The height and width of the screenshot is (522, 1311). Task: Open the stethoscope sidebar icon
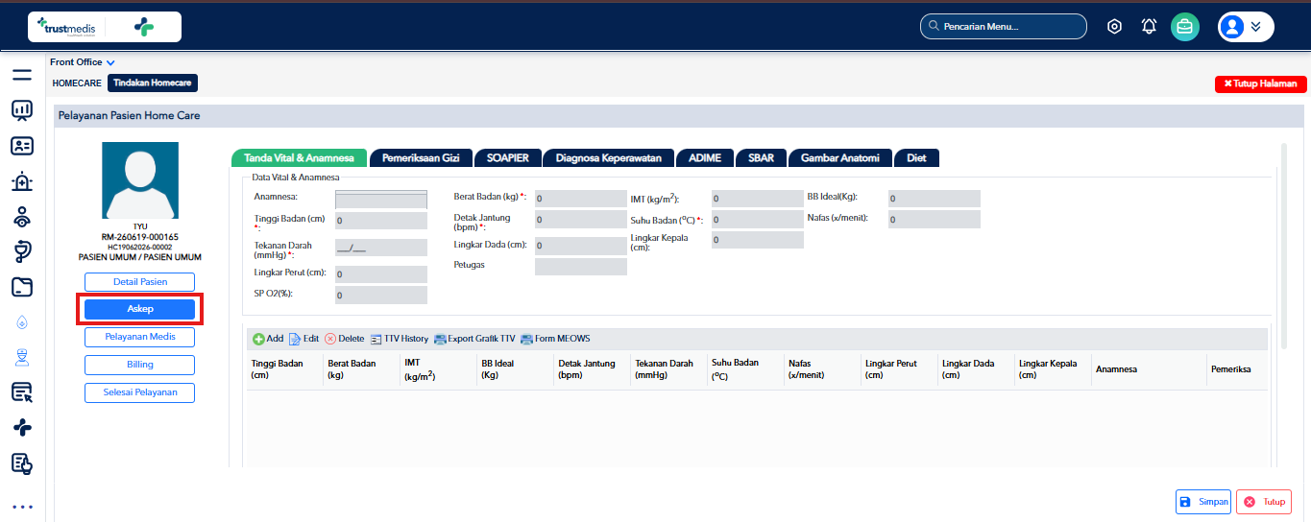coord(22,252)
